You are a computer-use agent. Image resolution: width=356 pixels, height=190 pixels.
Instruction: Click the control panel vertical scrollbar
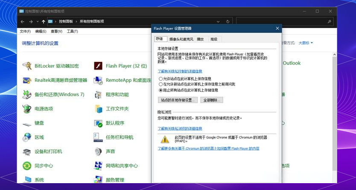(334, 114)
